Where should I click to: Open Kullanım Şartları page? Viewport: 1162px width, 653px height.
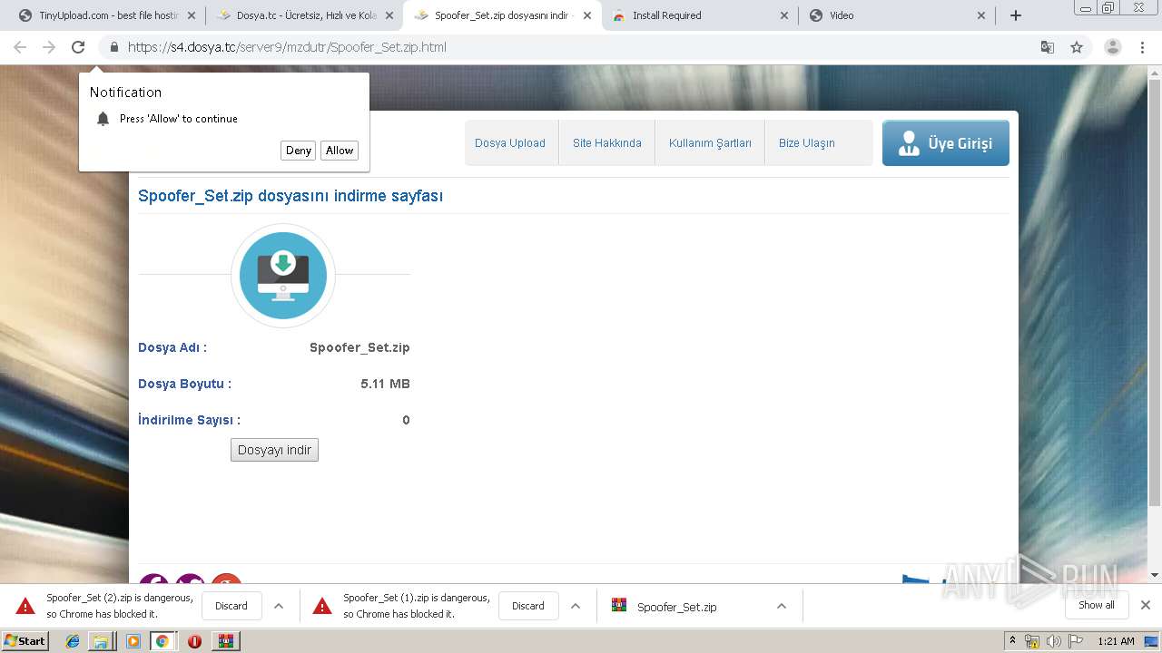(710, 143)
